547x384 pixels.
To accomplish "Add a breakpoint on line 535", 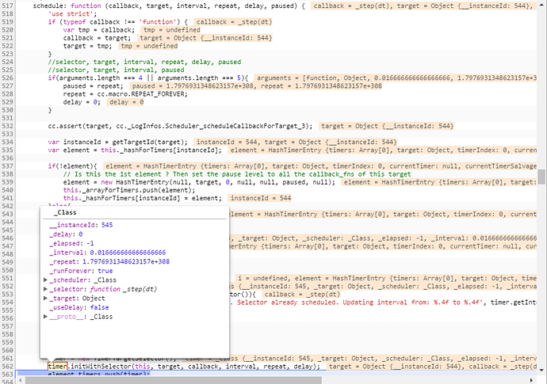I will click(8, 150).
